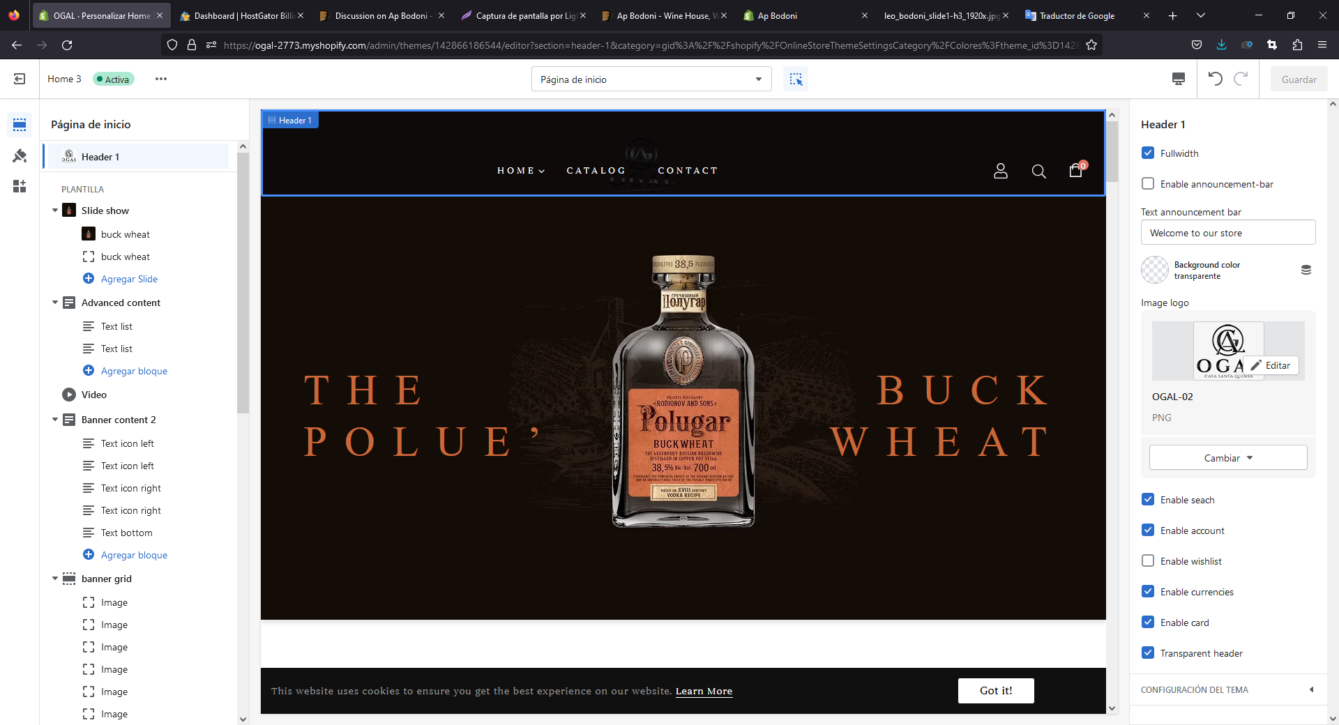Image resolution: width=1339 pixels, height=725 pixels.
Task: Switch to desktop preview icon
Action: pos(1179,79)
